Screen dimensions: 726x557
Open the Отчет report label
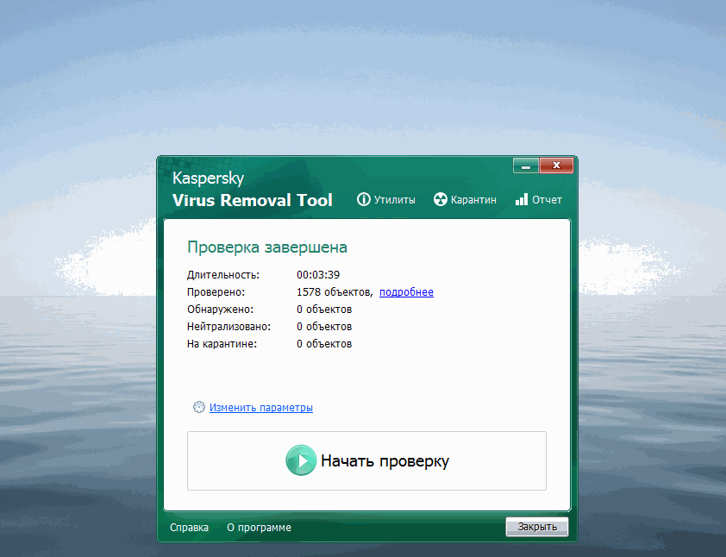pyautogui.click(x=547, y=200)
